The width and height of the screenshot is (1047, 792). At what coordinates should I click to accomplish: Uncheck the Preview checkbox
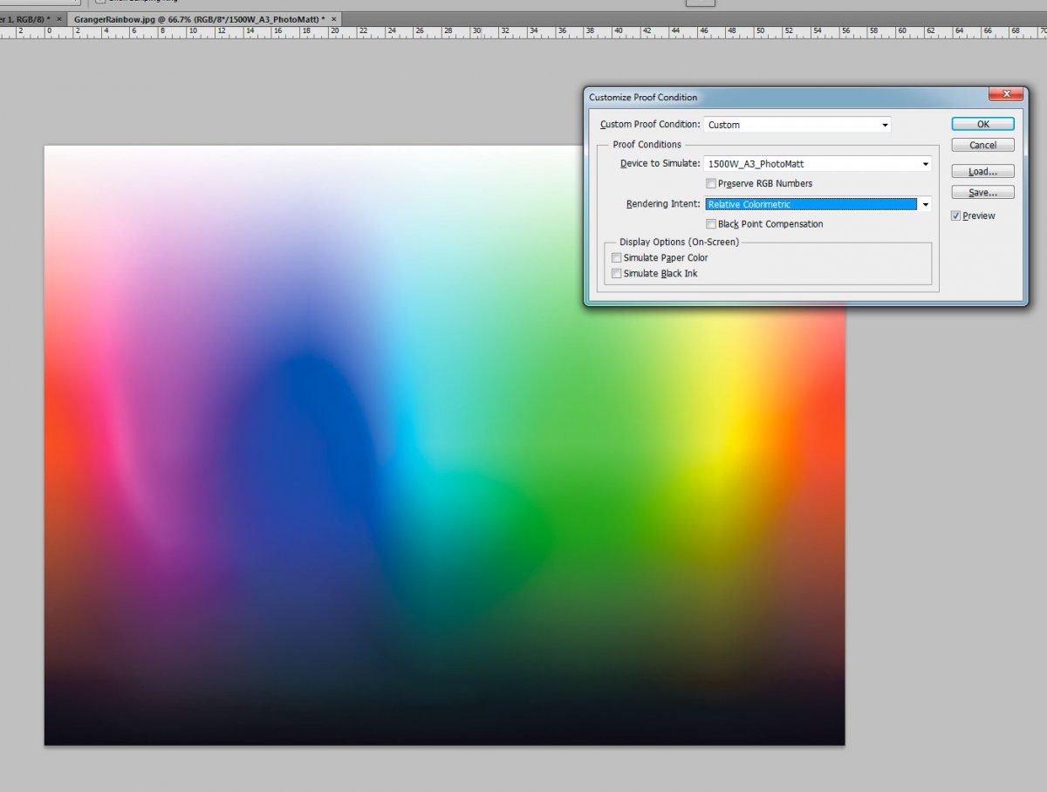(x=956, y=216)
